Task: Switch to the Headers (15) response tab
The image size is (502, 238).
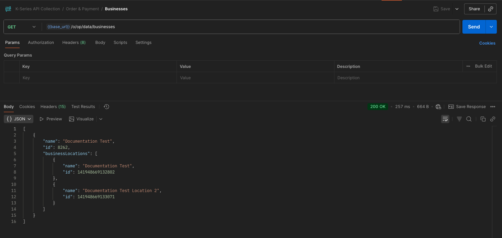Action: click(53, 107)
